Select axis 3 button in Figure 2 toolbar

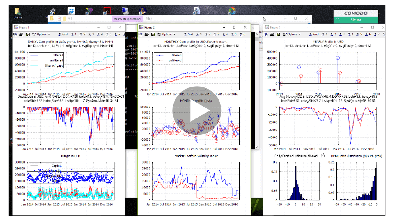point(217,34)
